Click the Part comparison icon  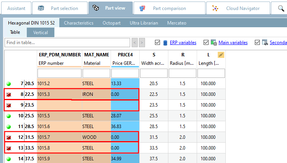pyautogui.click(x=142, y=8)
